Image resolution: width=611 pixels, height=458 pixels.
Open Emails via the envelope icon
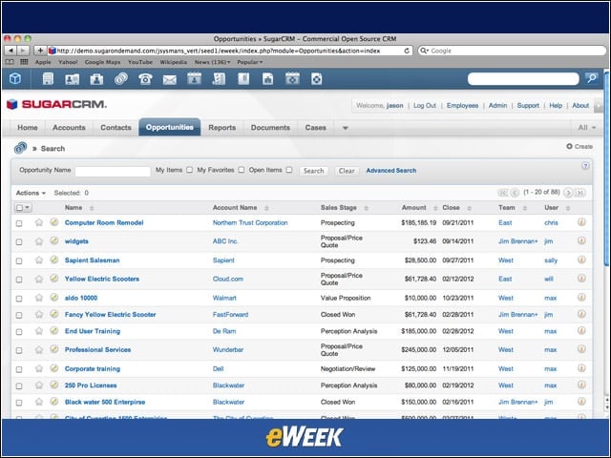pyautogui.click(x=170, y=79)
